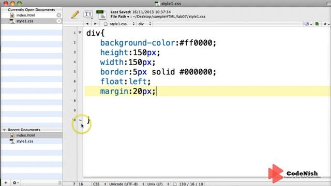Open the File Path dropdown
This screenshot has height=186, width=331.
pos(120,17)
